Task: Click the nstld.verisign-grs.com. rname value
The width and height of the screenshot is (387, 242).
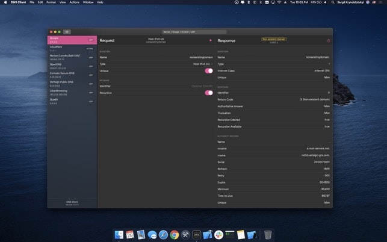Action: click(x=315, y=155)
